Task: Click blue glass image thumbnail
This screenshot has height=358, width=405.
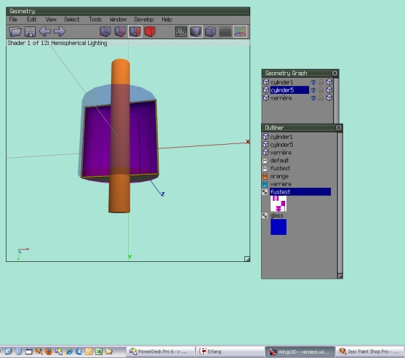Action: (278, 227)
